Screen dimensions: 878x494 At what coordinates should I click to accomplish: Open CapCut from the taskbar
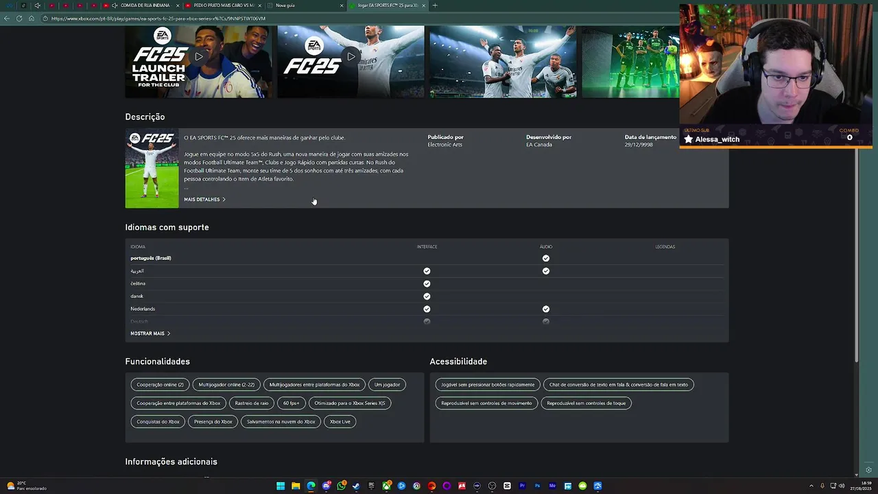(x=507, y=486)
